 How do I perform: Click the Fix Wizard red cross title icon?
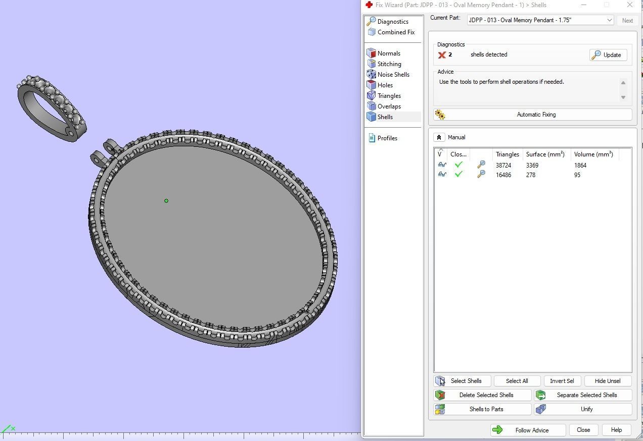coord(369,5)
